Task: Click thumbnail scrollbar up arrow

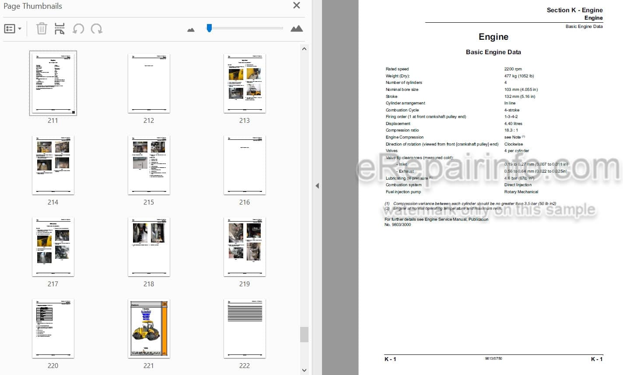Action: click(x=304, y=49)
